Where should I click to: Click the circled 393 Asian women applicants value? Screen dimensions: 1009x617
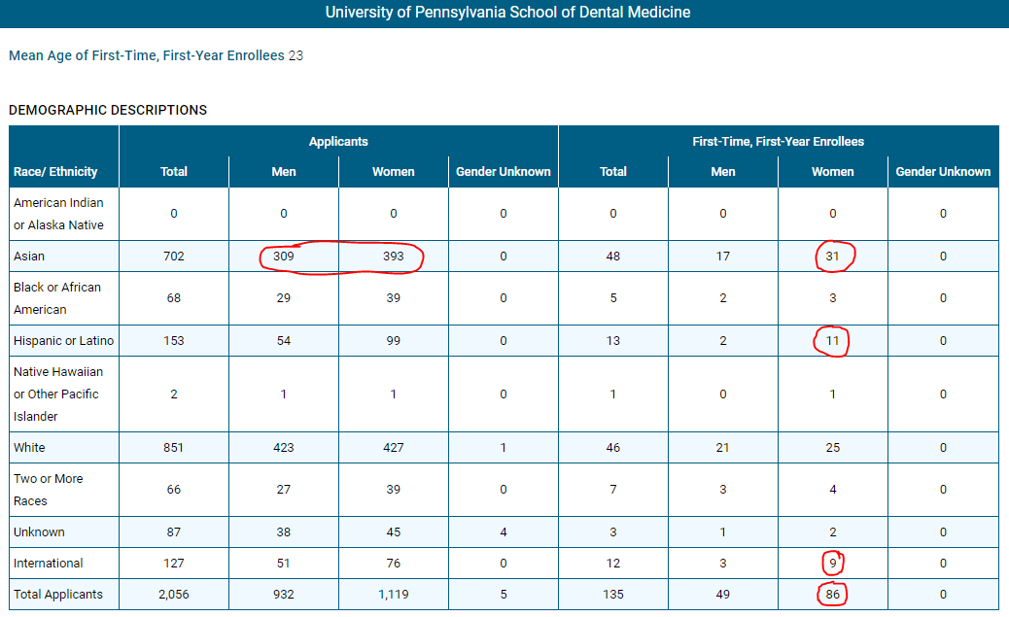click(x=393, y=256)
